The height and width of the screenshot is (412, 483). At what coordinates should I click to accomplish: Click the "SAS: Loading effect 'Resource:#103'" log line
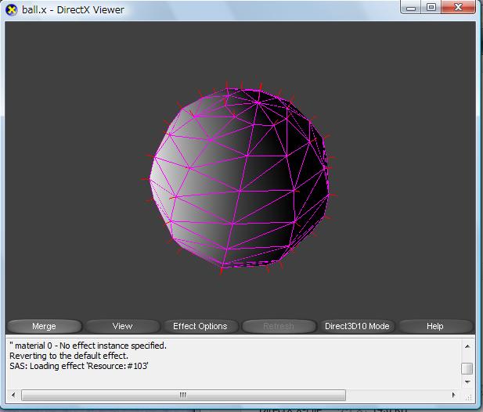(79, 366)
